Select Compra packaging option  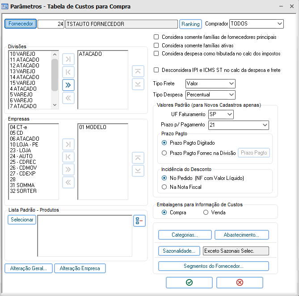click(x=164, y=213)
